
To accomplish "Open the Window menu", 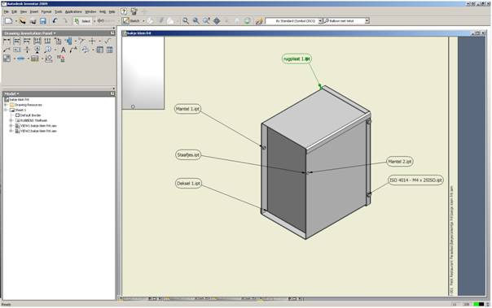I will [90, 12].
